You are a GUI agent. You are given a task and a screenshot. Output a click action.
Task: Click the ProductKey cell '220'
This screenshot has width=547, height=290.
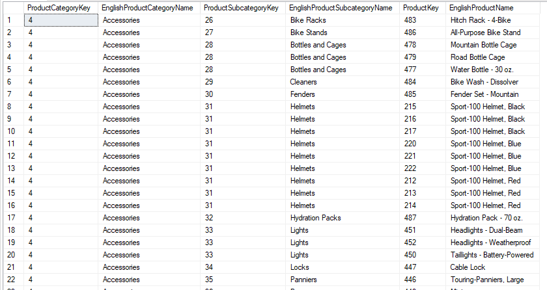pos(423,144)
